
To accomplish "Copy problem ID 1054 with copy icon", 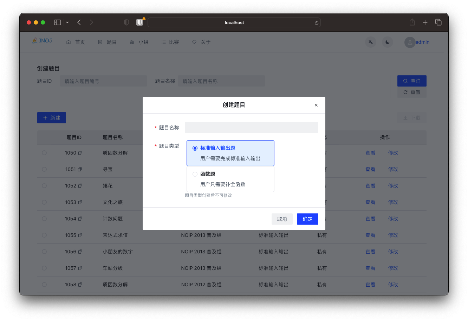I will click(x=80, y=219).
